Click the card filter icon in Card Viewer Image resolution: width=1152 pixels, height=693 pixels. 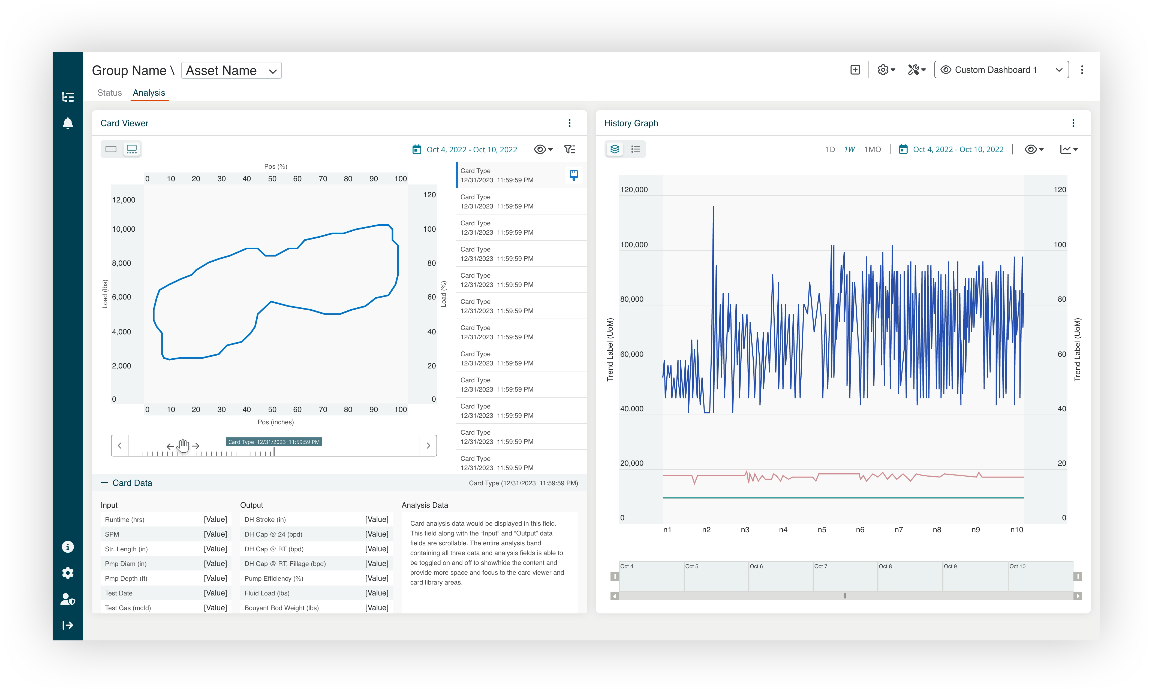pyautogui.click(x=570, y=149)
